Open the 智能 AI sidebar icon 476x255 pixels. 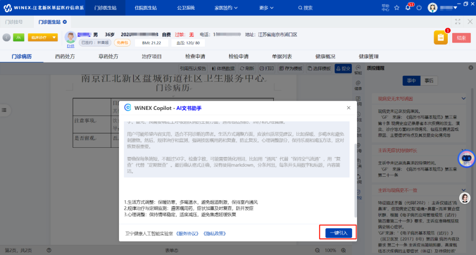(358, 69)
